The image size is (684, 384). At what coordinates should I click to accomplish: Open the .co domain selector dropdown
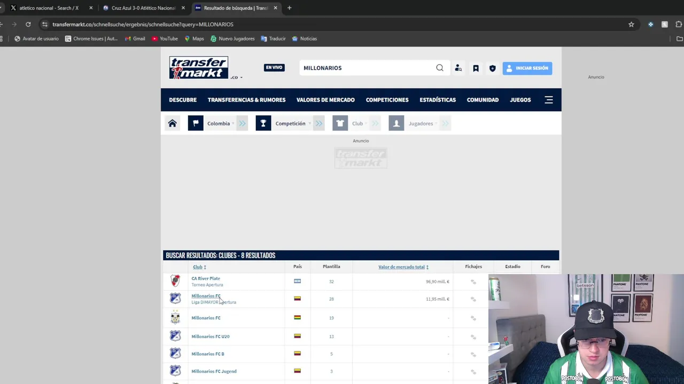pos(236,77)
